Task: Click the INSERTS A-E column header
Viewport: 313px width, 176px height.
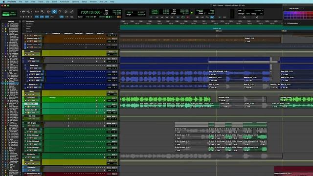Action: click(x=68, y=34)
